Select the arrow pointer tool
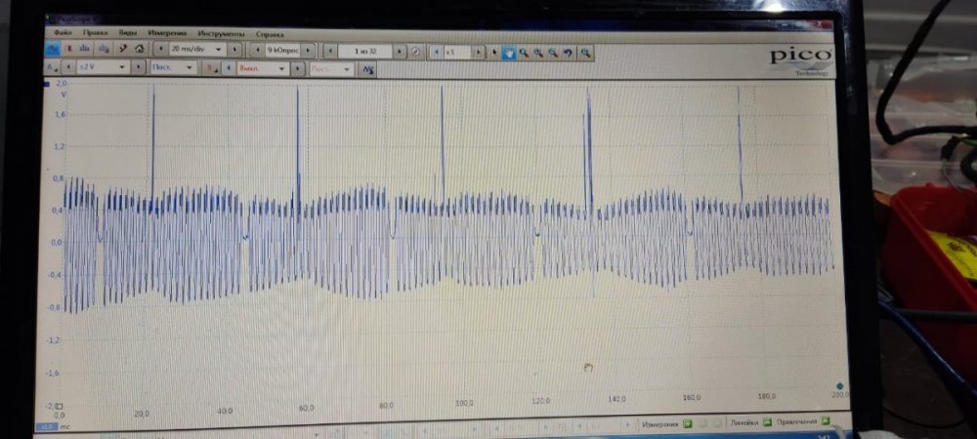This screenshot has height=439, width=977. tap(494, 52)
